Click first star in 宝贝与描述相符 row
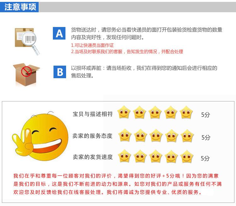Image resolution: width=236 pixels, height=206 pixels. (124, 112)
